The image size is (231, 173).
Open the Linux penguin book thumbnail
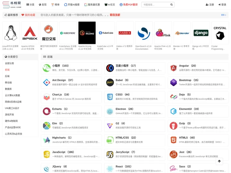click(x=11, y=33)
